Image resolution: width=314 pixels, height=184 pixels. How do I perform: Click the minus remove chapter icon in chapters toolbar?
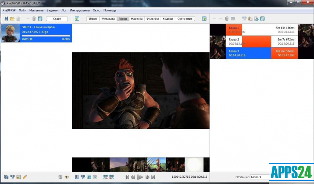coord(221,19)
